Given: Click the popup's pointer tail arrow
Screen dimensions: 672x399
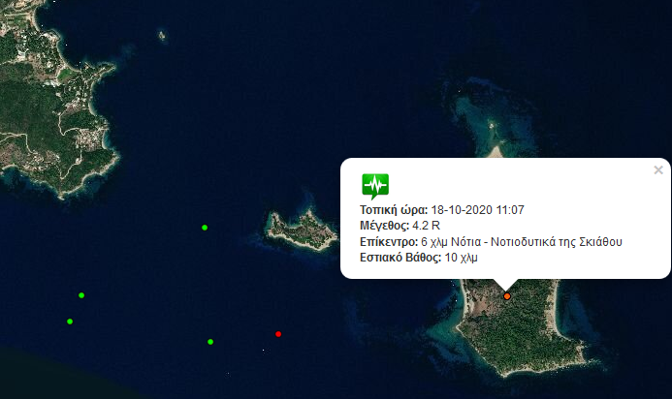Looking at the screenshot, I should (506, 285).
